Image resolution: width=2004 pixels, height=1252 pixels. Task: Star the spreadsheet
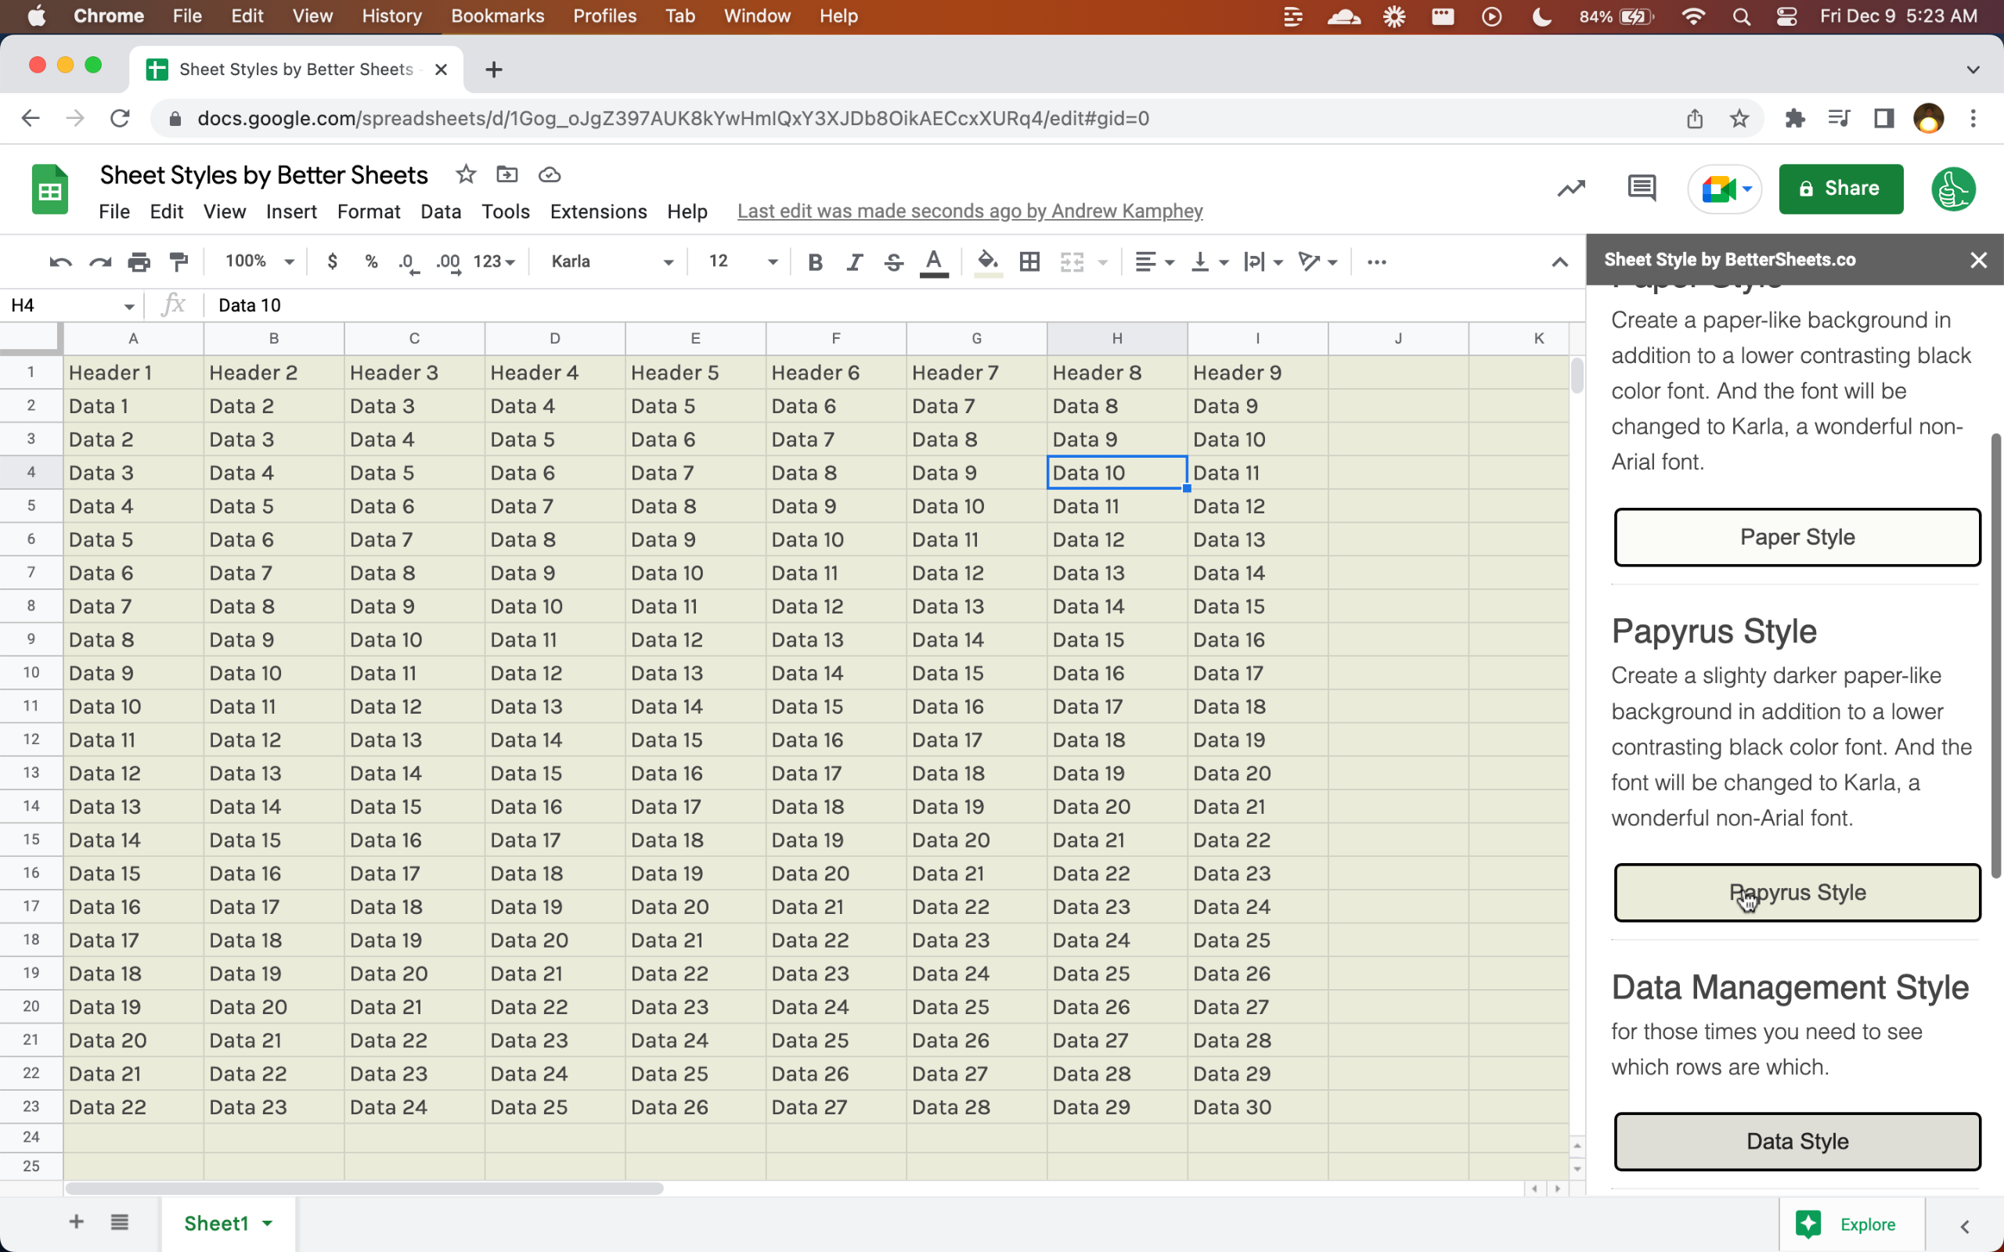(466, 174)
